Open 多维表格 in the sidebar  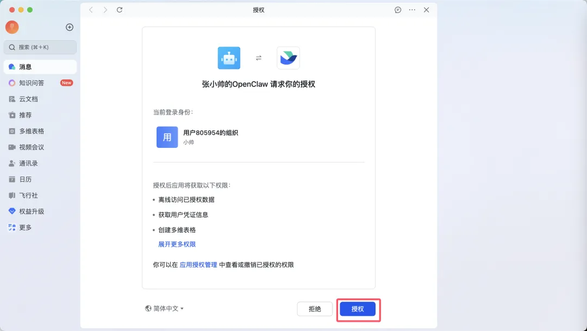click(x=40, y=131)
